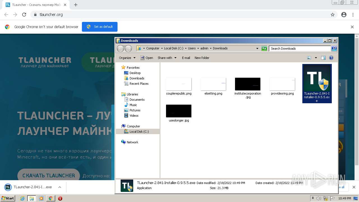This screenshot has width=359, height=202.
Task: Click the Chrome taskbar icon
Action: [50, 198]
